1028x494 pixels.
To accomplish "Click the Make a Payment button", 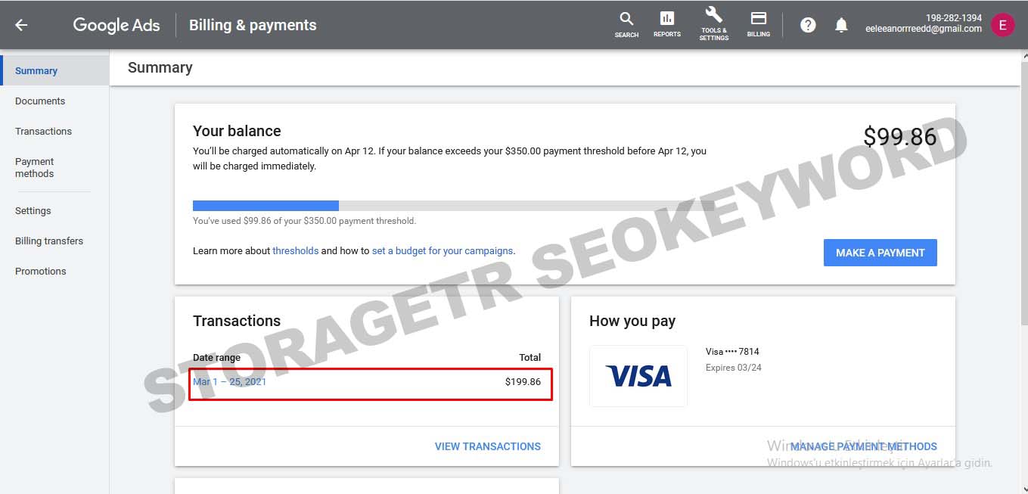I will coord(880,253).
